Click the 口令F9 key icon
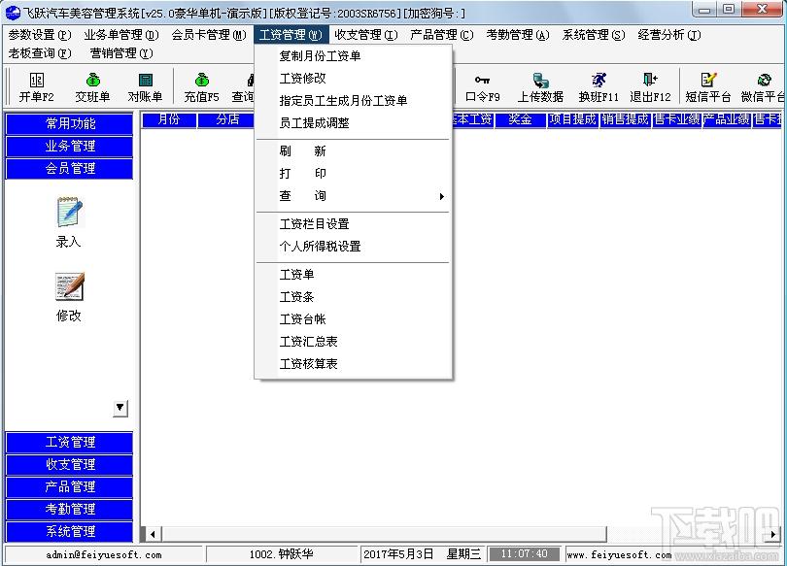This screenshot has height=566, width=787. click(482, 81)
